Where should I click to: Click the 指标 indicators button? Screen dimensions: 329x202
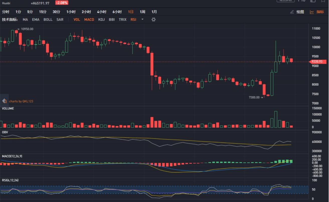(320, 12)
